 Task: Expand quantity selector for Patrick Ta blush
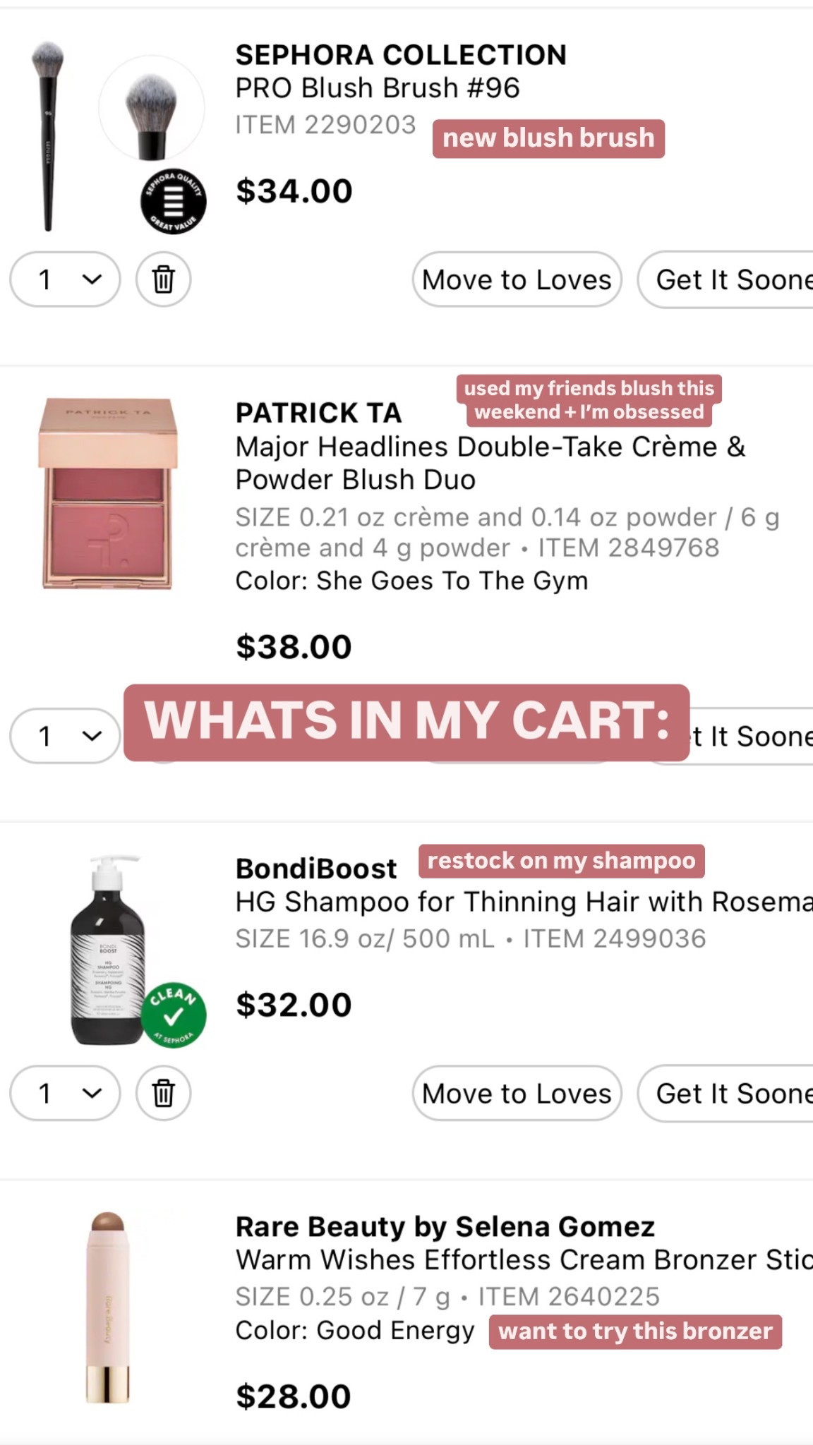[x=65, y=736]
